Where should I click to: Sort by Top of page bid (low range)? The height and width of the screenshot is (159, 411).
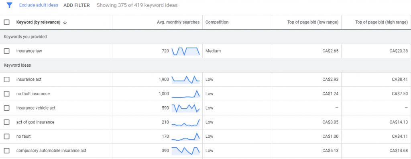pyautogui.click(x=313, y=22)
